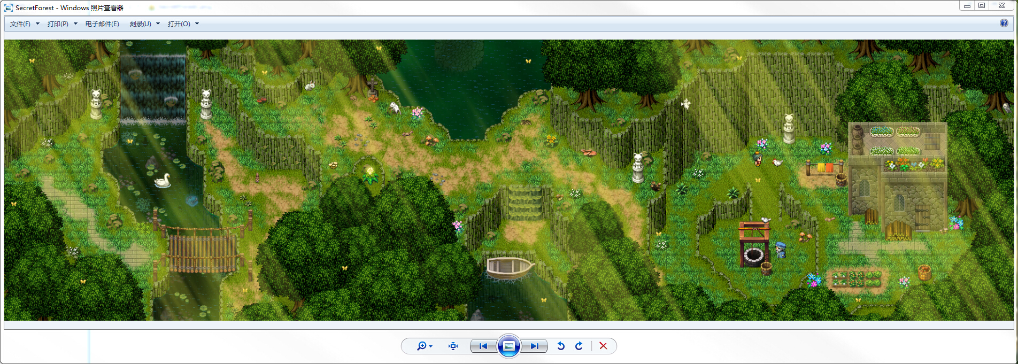Delete the picture with the red X
Viewport: 1018px width, 364px height.
[603, 346]
